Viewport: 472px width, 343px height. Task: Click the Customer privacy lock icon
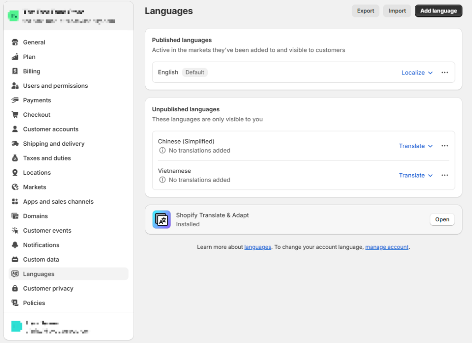(15, 288)
